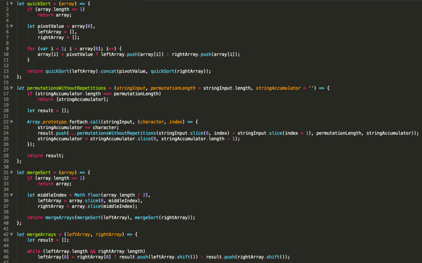422x263 pixels.
Task: Click 'return result' statement on line 28
Action: pos(45,156)
